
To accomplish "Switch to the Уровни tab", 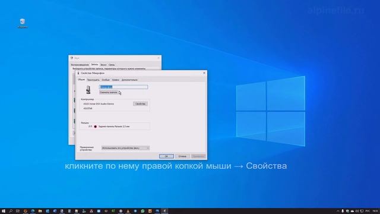I will [116, 80].
